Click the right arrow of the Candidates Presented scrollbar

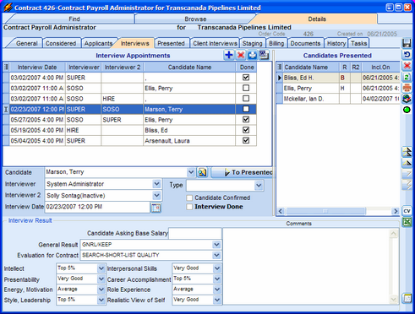pos(396,211)
